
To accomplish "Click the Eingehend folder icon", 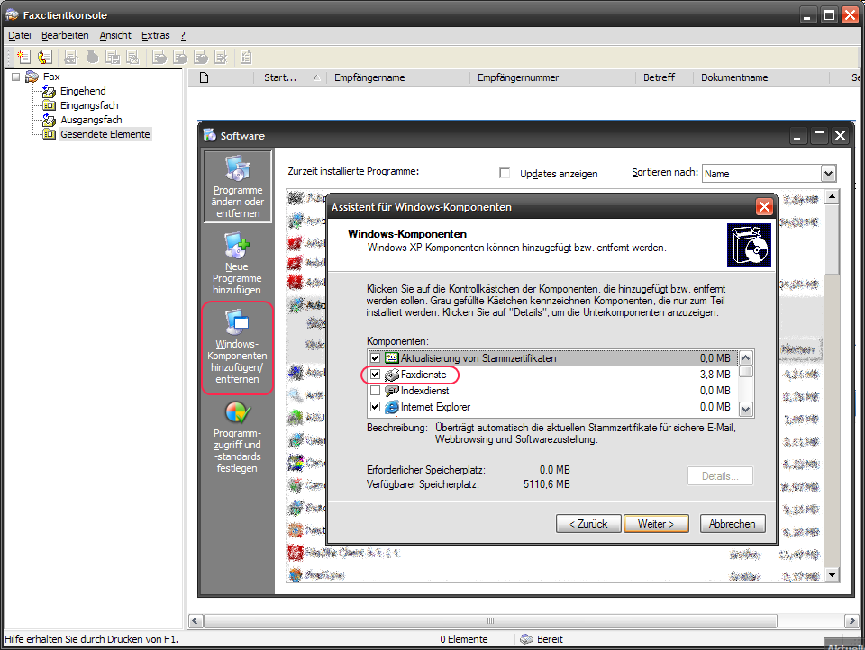I will coord(49,91).
